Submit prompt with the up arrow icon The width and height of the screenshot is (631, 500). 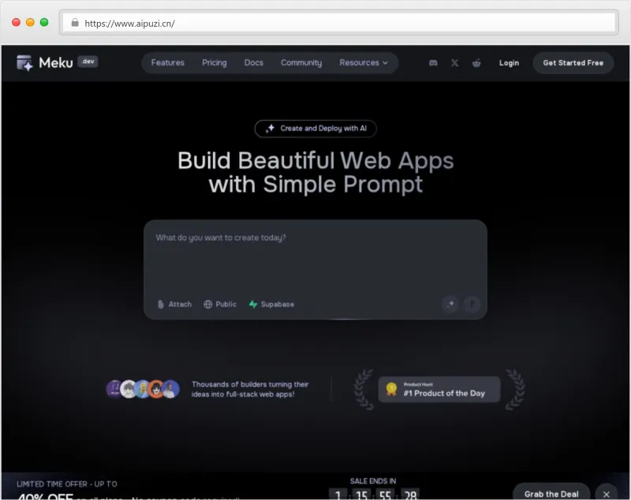(x=472, y=304)
